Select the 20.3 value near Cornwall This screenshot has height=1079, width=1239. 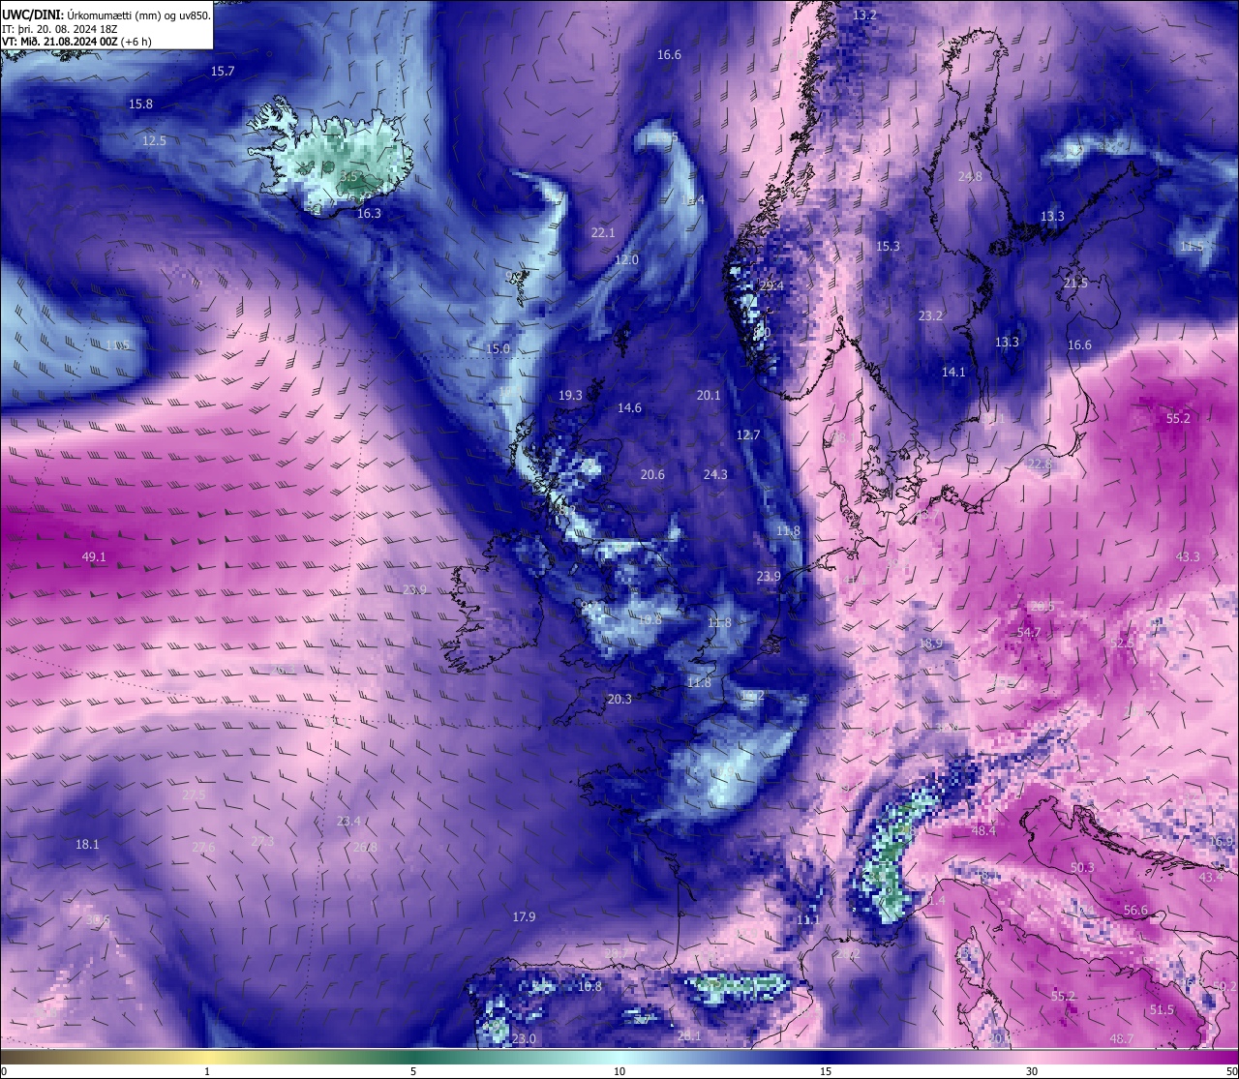coord(619,700)
